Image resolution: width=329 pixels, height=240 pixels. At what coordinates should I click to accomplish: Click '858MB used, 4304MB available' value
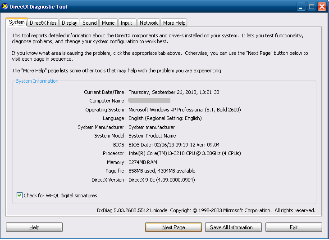pos(162,171)
